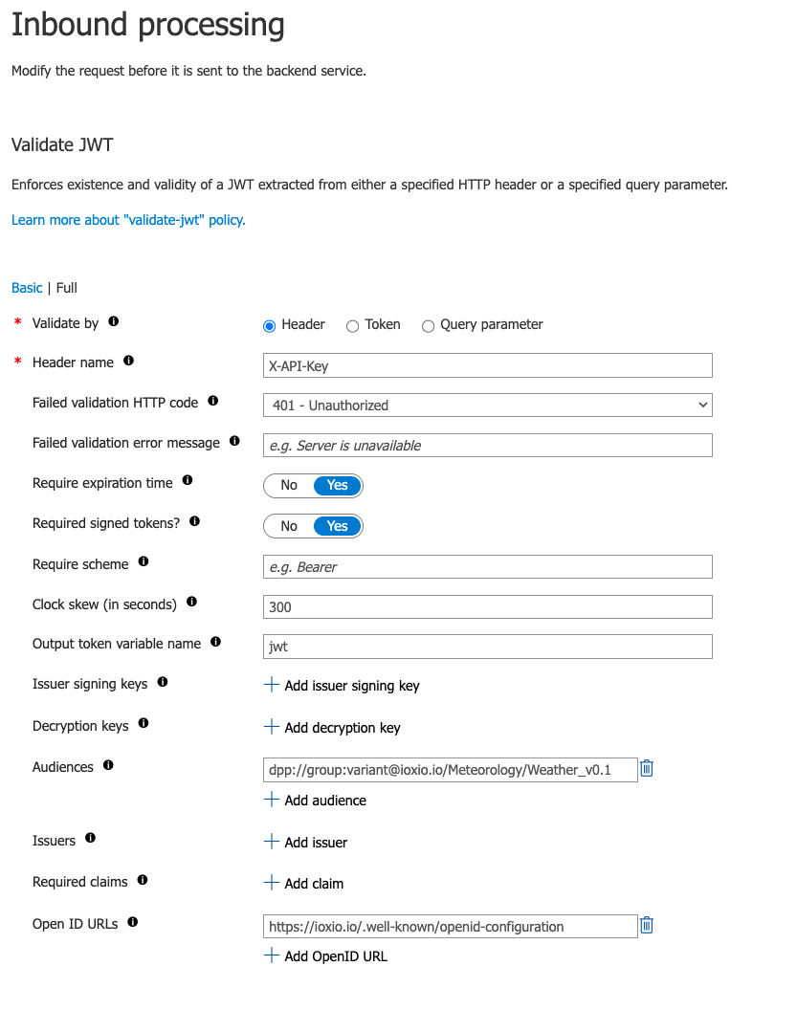The height and width of the screenshot is (1010, 797).
Task: Set Required signed tokens to No
Action: [x=289, y=526]
